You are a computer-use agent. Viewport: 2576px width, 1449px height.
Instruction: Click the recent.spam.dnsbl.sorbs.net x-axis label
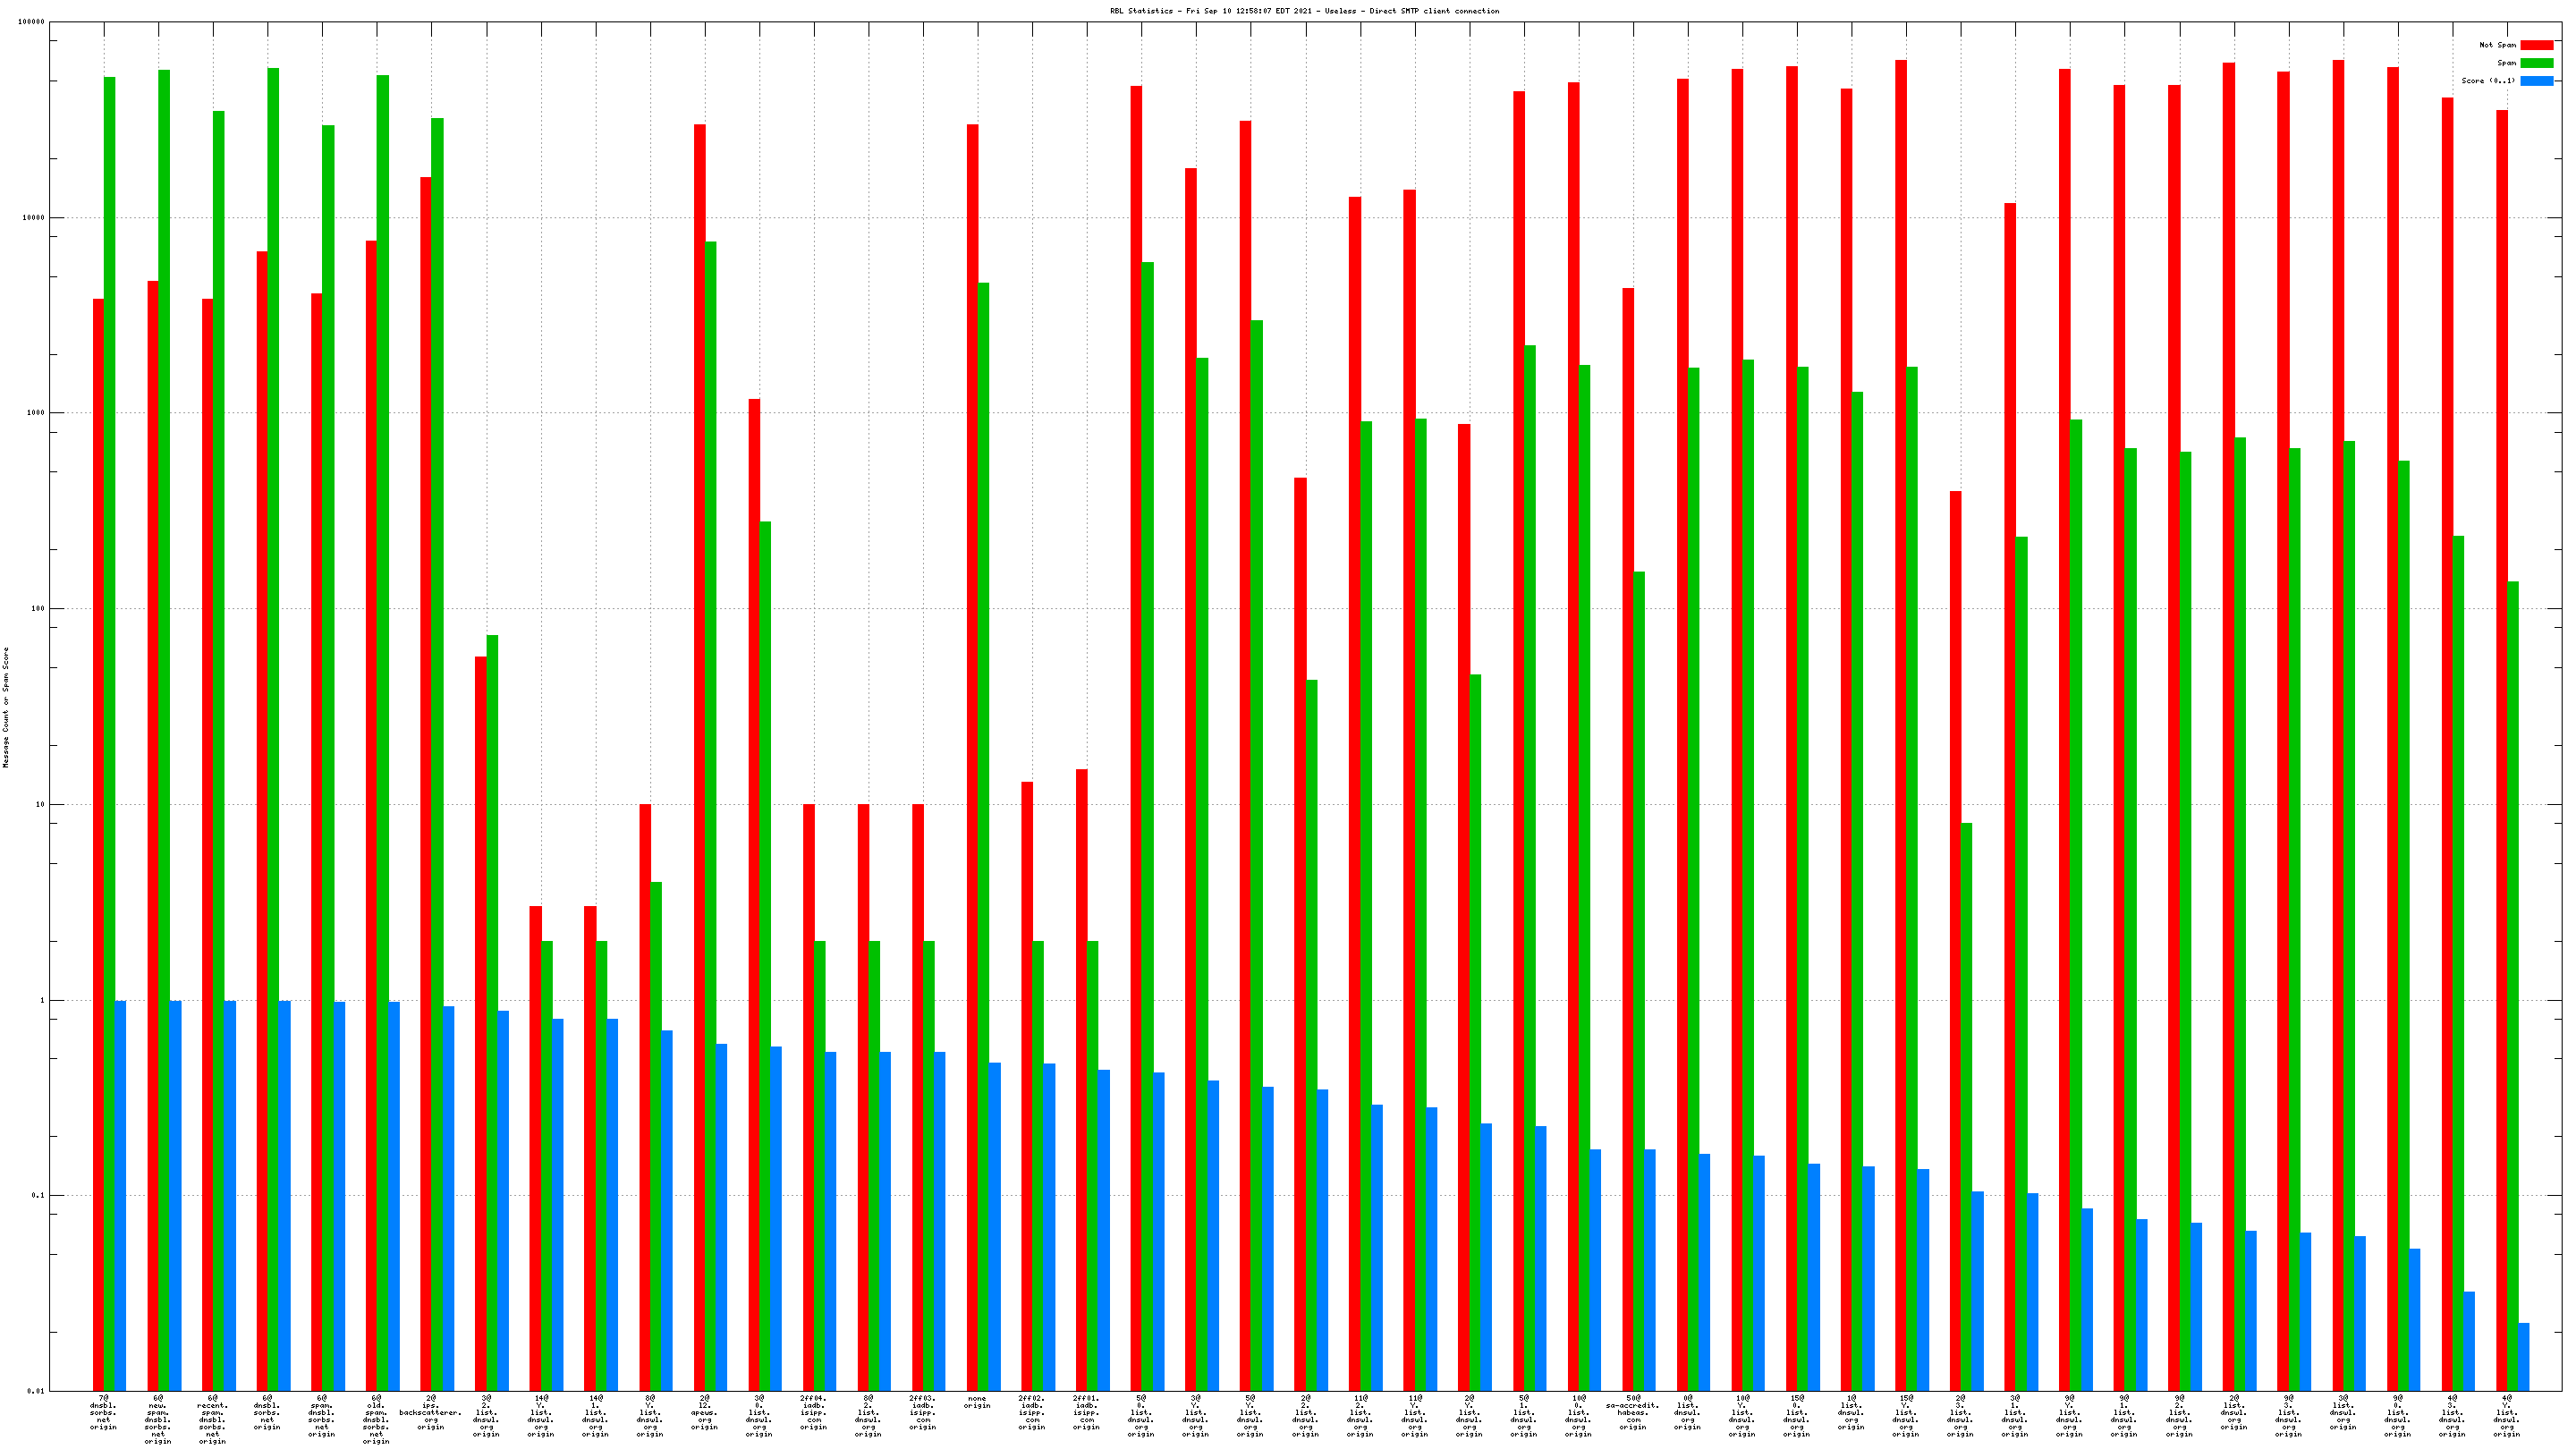pyautogui.click(x=212, y=1420)
